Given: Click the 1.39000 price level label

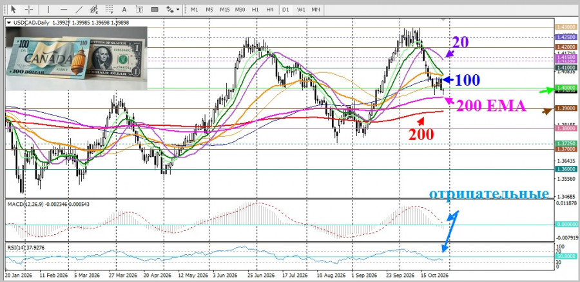Looking at the screenshot, I should (x=566, y=108).
